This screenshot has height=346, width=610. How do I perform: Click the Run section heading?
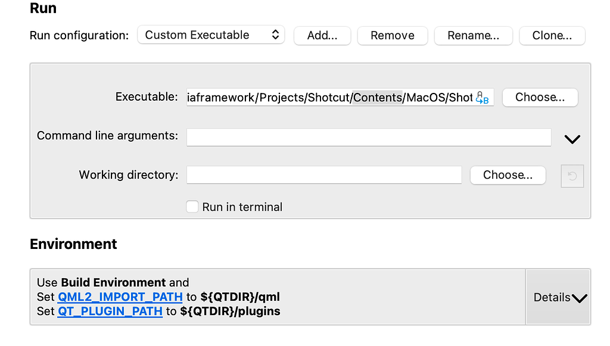click(x=43, y=8)
